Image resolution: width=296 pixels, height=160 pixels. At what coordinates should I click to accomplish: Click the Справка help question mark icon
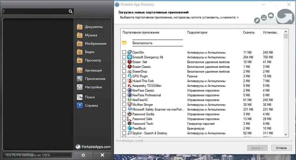[x=80, y=105]
